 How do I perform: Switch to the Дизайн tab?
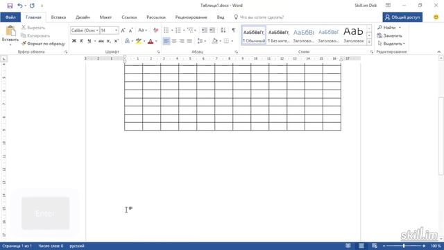[x=83, y=17]
